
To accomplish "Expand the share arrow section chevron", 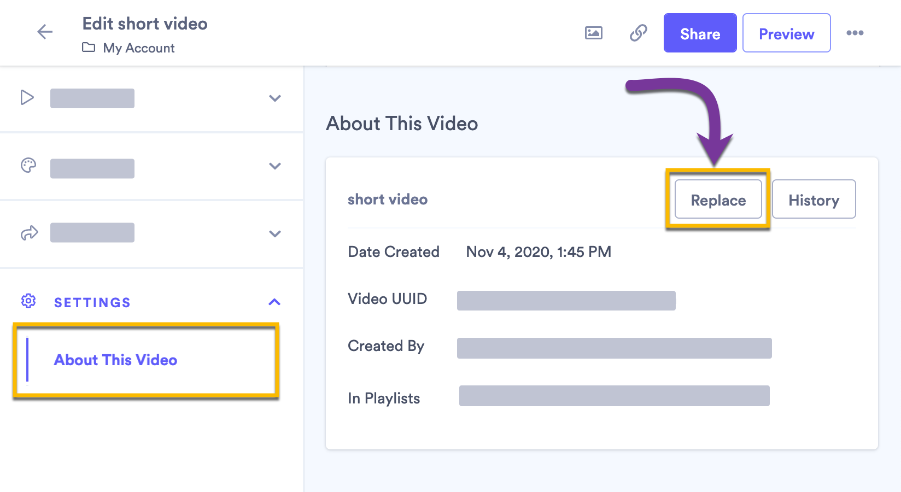I will [275, 234].
